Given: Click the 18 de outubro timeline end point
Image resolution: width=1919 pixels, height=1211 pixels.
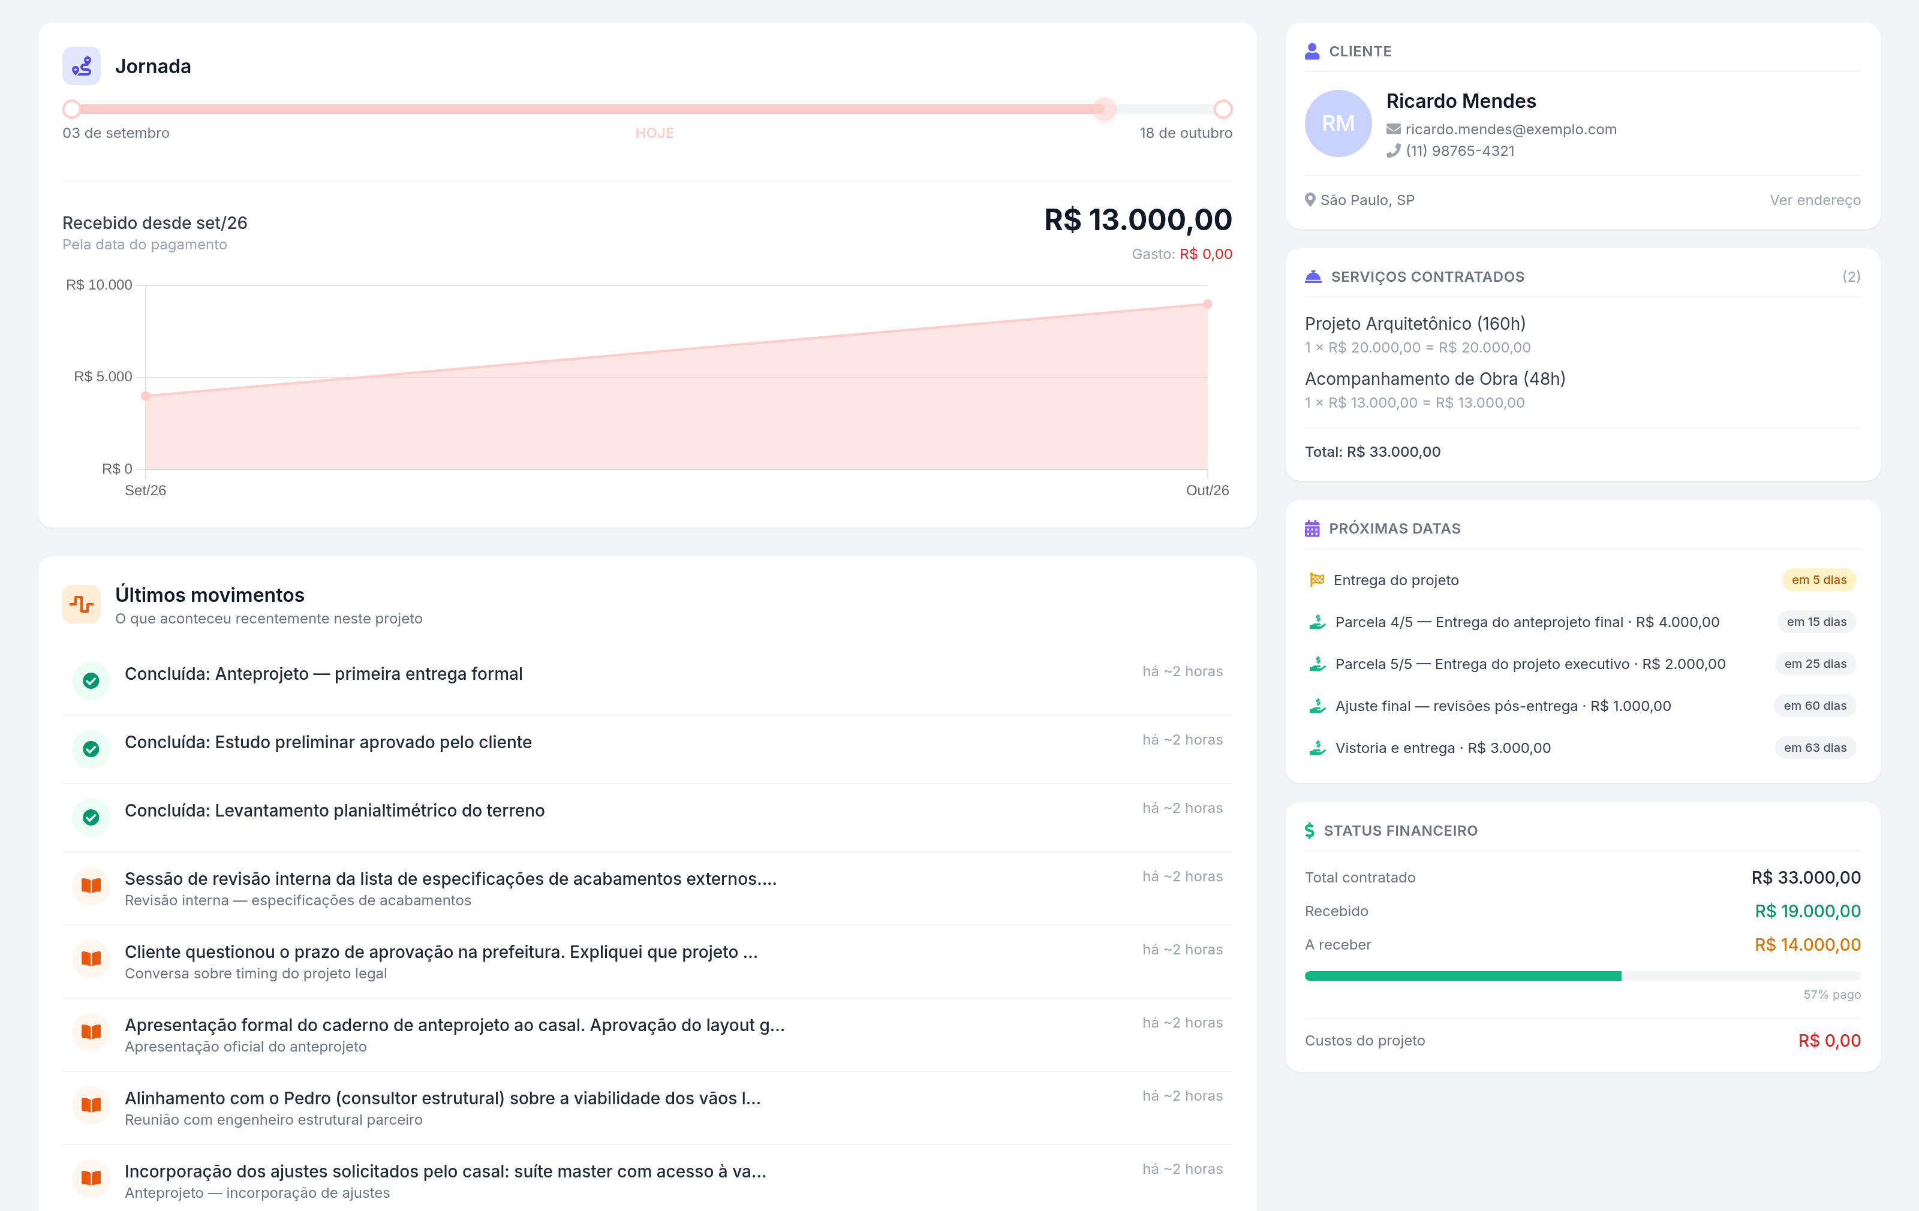Looking at the screenshot, I should (1223, 109).
